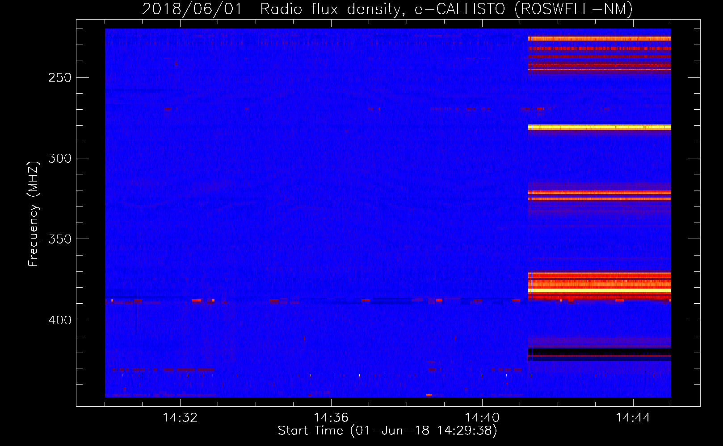Click the 400 frequency tick label

[x=60, y=320]
